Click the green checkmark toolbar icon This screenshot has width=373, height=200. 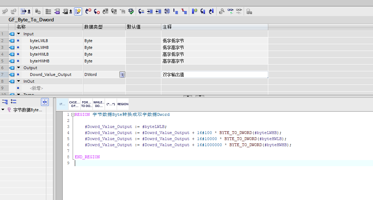coord(131,11)
